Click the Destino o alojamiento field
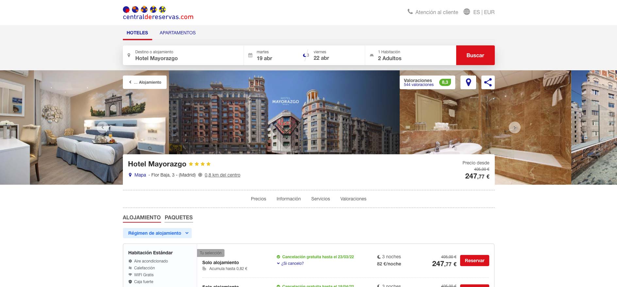Viewport: 617px width, 287px height. tap(183, 55)
